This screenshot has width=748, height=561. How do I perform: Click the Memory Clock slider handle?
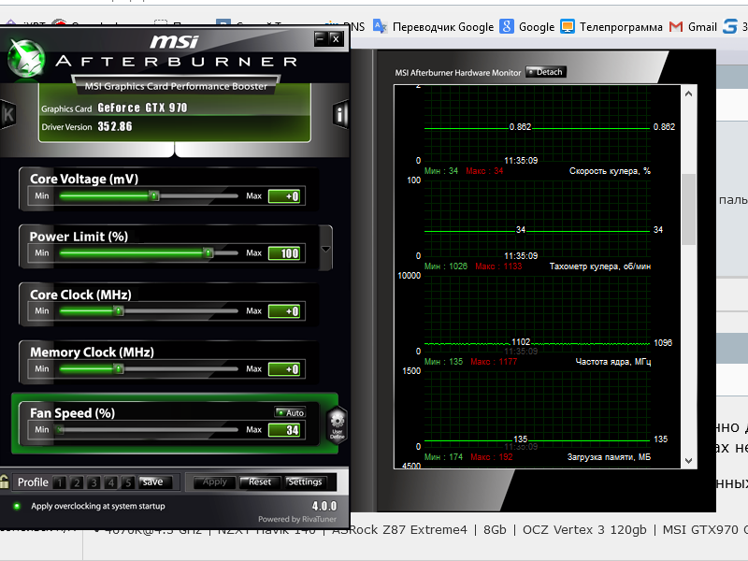[x=119, y=368]
